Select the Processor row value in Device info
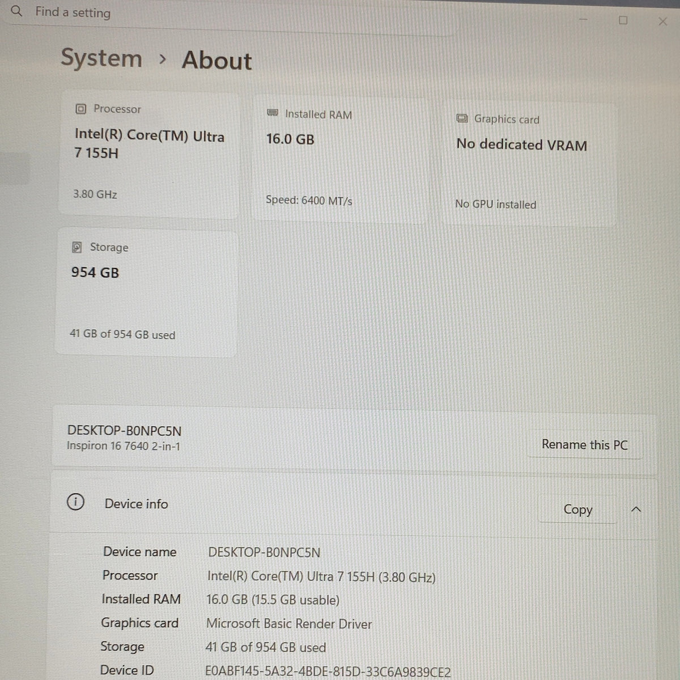Image resolution: width=680 pixels, height=680 pixels. pos(321,577)
